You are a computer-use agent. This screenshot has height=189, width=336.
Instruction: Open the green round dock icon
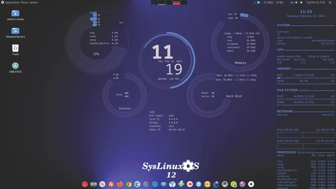click(x=234, y=184)
